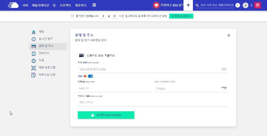Click the days remaining value 3
The height and width of the screenshot is (136, 267).
coord(103,16)
